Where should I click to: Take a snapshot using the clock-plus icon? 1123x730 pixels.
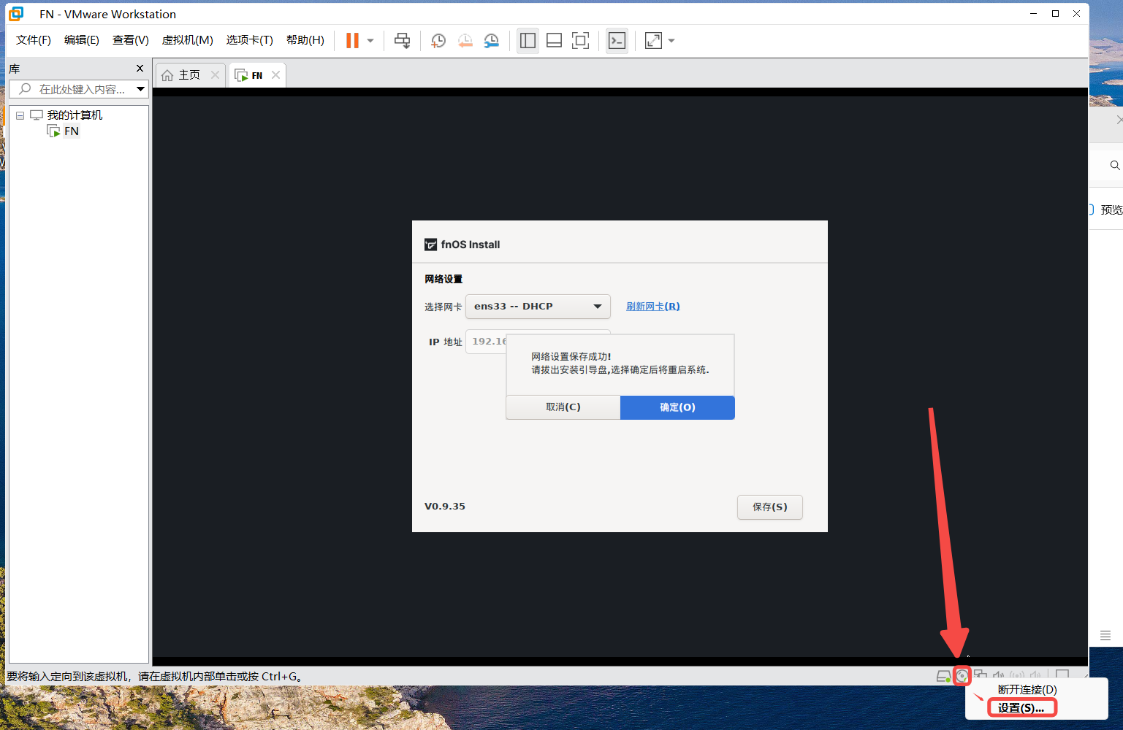point(438,41)
